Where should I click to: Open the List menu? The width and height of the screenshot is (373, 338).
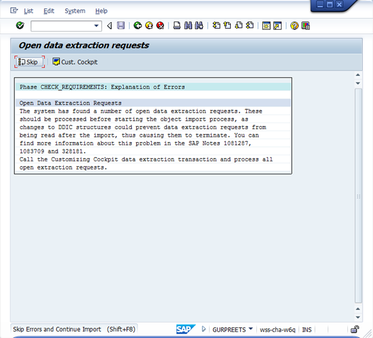tap(28, 11)
